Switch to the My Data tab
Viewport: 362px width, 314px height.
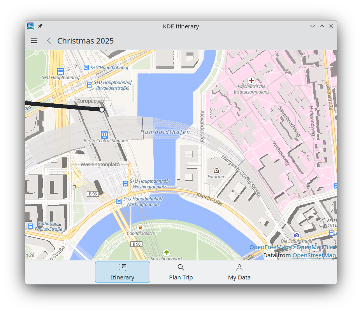tap(239, 272)
